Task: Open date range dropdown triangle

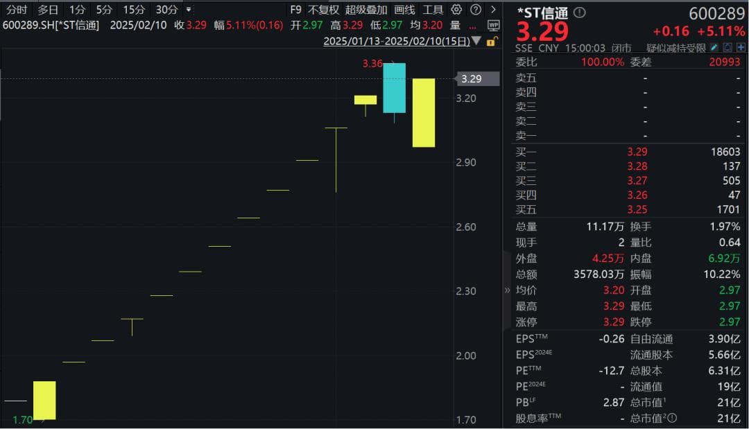Action: click(476, 41)
